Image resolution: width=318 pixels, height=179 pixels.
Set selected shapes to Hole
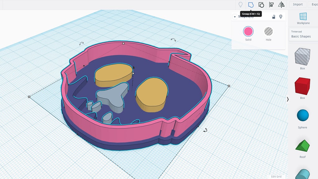[x=268, y=31]
